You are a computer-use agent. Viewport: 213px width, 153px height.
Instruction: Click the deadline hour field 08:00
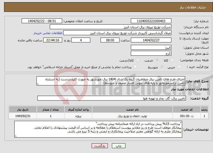point(110,40)
